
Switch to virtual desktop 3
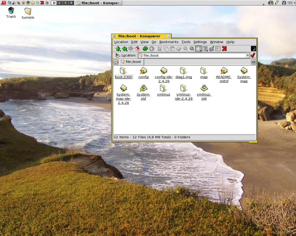pos(65,3)
